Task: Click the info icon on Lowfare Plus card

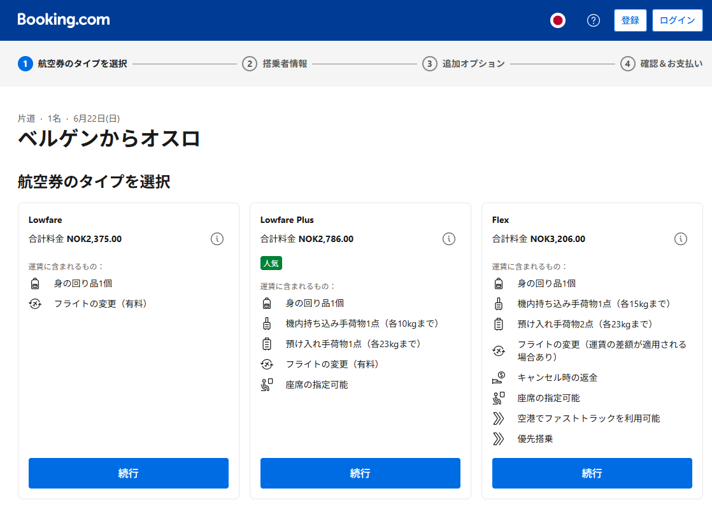Action: 450,238
